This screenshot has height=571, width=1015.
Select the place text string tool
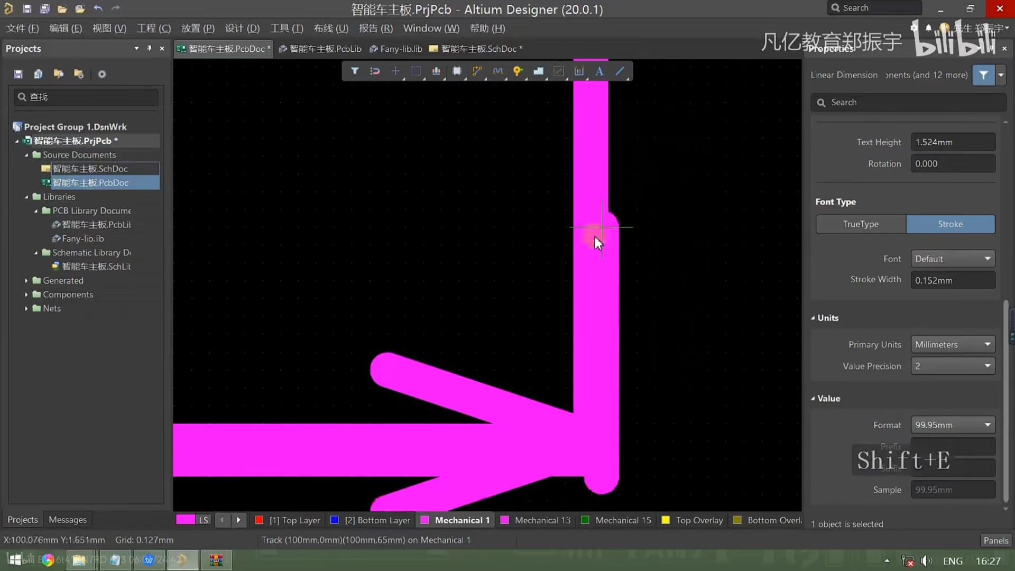click(x=599, y=71)
